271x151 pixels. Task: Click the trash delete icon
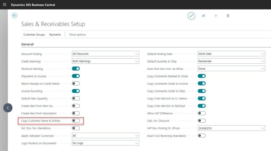tap(228, 16)
